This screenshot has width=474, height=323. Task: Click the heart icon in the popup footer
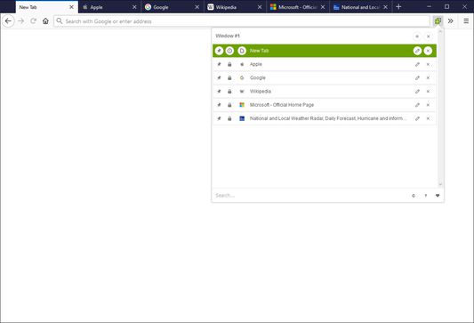point(438,196)
